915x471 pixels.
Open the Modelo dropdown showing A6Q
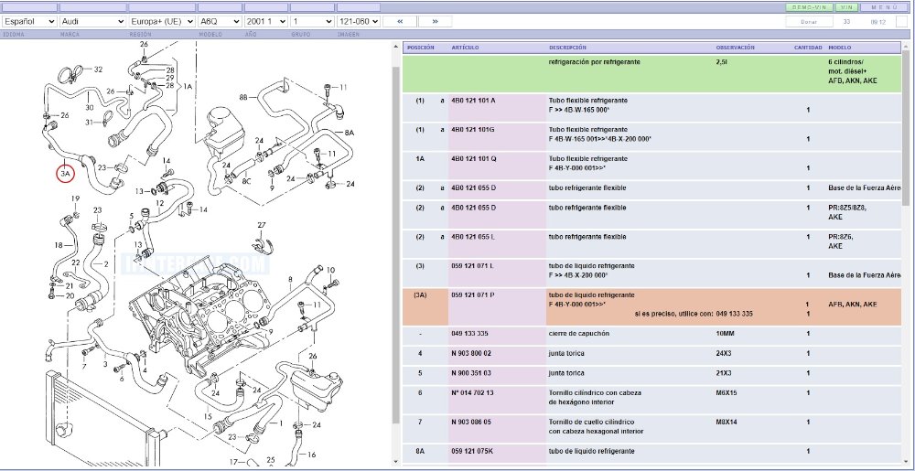point(220,21)
